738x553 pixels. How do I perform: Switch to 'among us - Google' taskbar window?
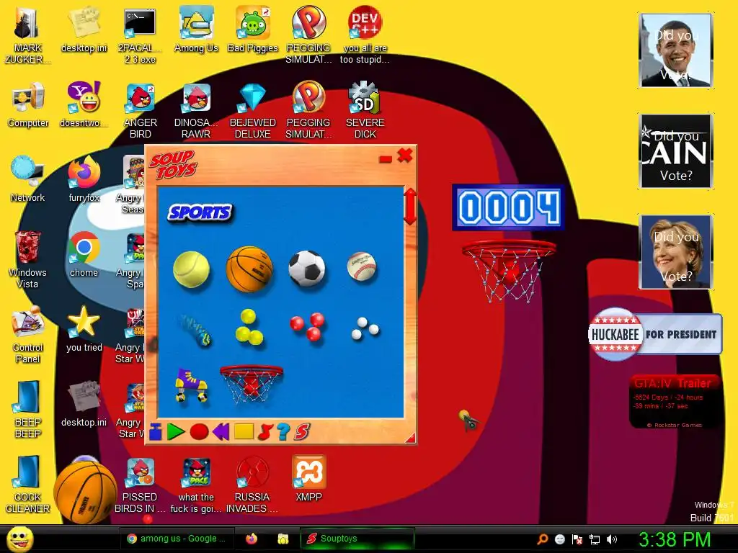pyautogui.click(x=177, y=539)
